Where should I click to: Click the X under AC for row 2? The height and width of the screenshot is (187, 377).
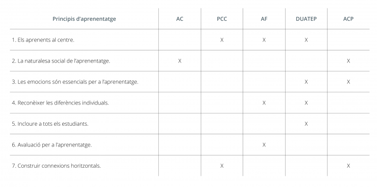tap(180, 61)
